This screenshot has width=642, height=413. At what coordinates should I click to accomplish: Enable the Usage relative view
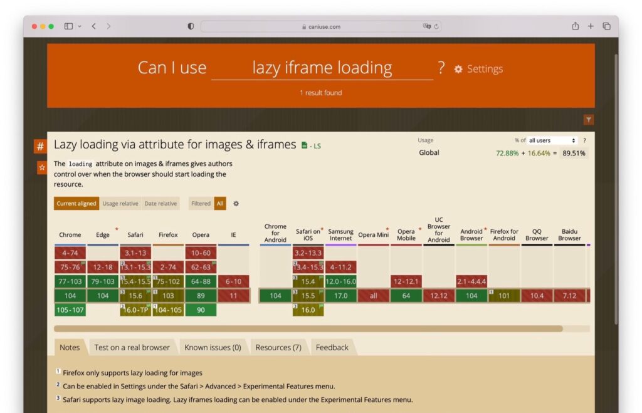120,204
